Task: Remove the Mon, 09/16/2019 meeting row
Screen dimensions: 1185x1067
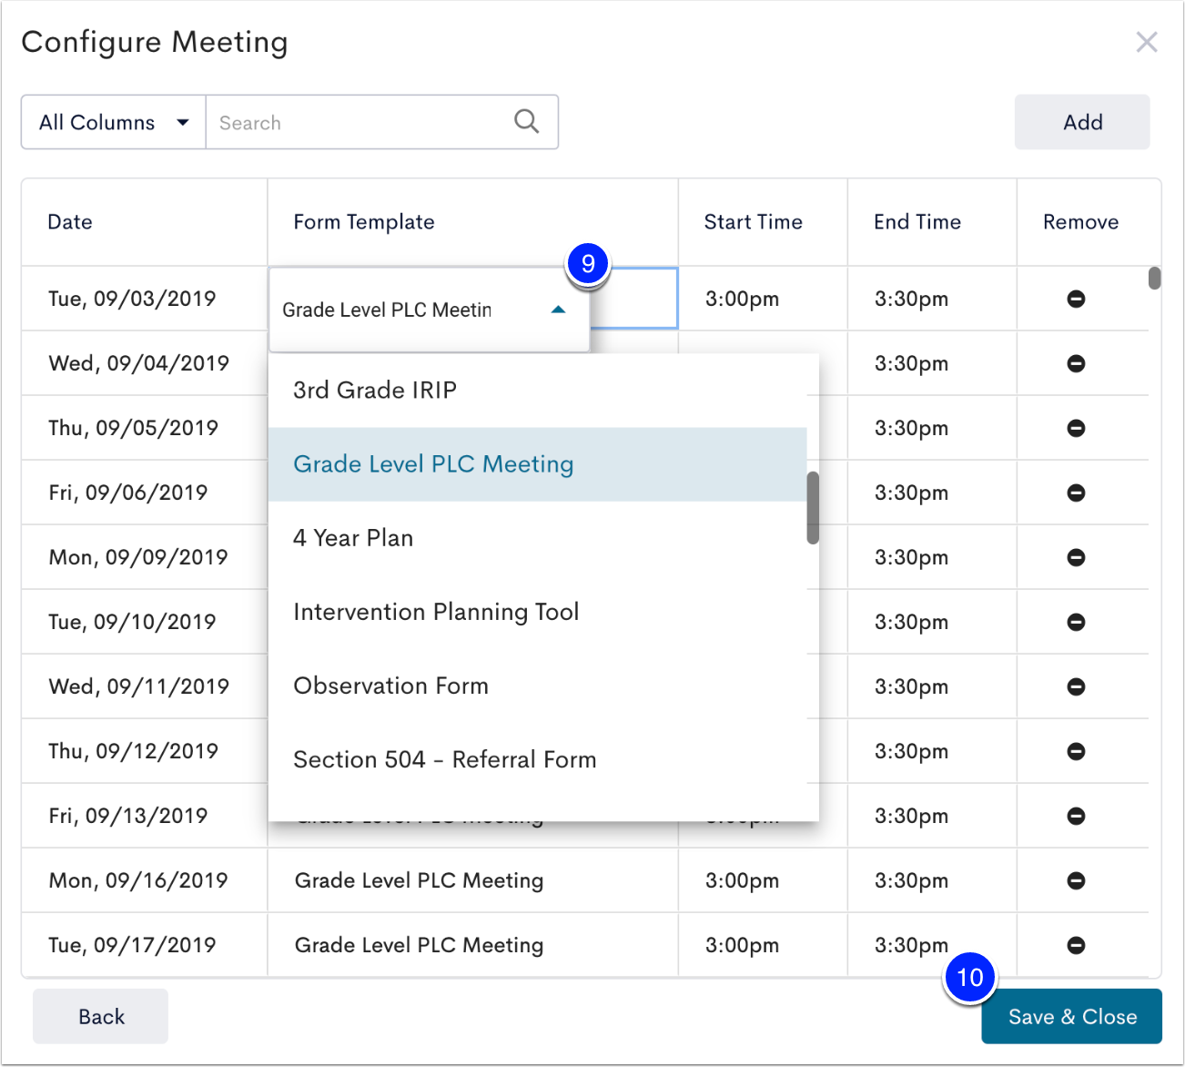Action: (x=1076, y=880)
